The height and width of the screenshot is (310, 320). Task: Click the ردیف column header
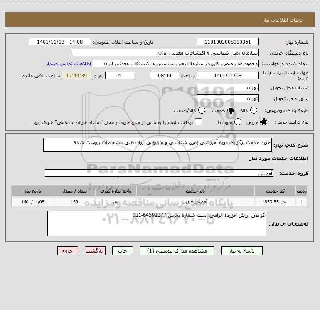(x=302, y=191)
